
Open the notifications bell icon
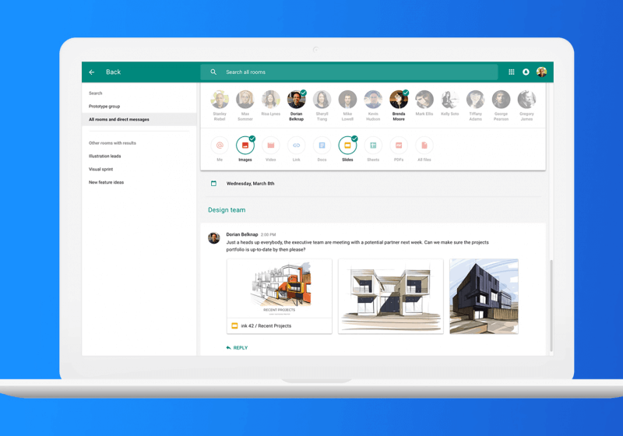(526, 72)
